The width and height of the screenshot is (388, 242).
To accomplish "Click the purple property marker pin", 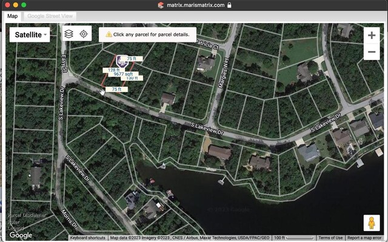I will pos(122,61).
